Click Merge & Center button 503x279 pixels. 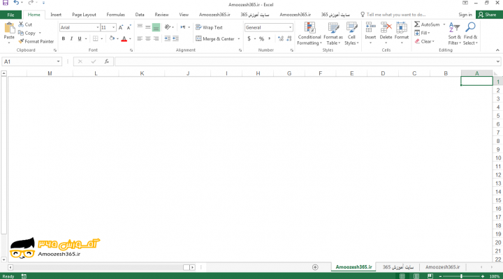[x=215, y=39]
